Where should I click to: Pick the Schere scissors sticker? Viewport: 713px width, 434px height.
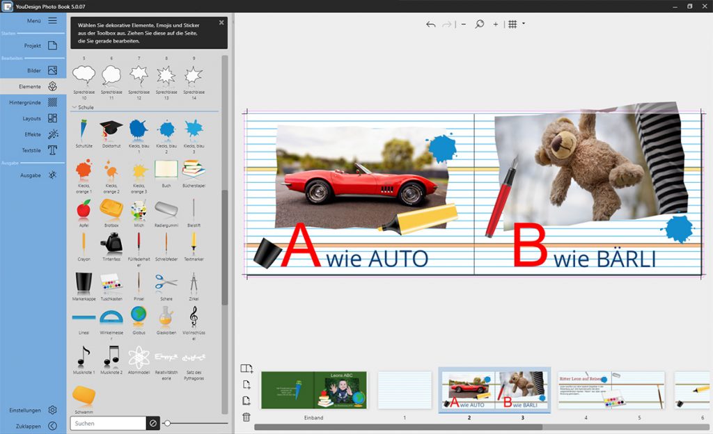point(166,282)
